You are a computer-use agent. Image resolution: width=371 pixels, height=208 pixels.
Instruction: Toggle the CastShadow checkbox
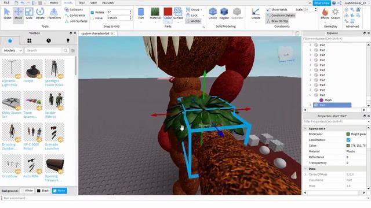tap(348, 140)
